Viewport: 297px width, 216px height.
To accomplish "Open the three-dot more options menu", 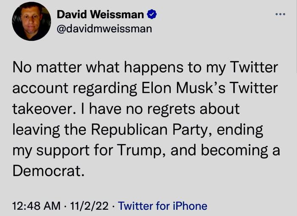I will coord(280,14).
